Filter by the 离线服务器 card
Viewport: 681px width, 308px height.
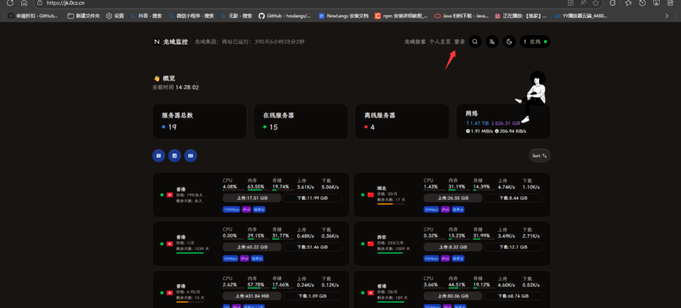click(x=402, y=121)
